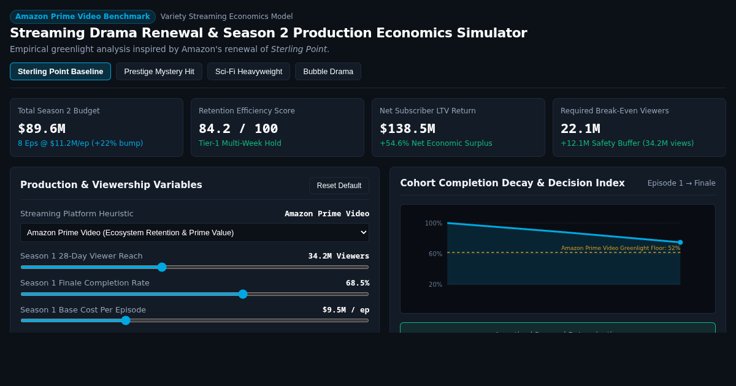Click the $89.6M budget value
736x386 pixels.
click(42, 129)
